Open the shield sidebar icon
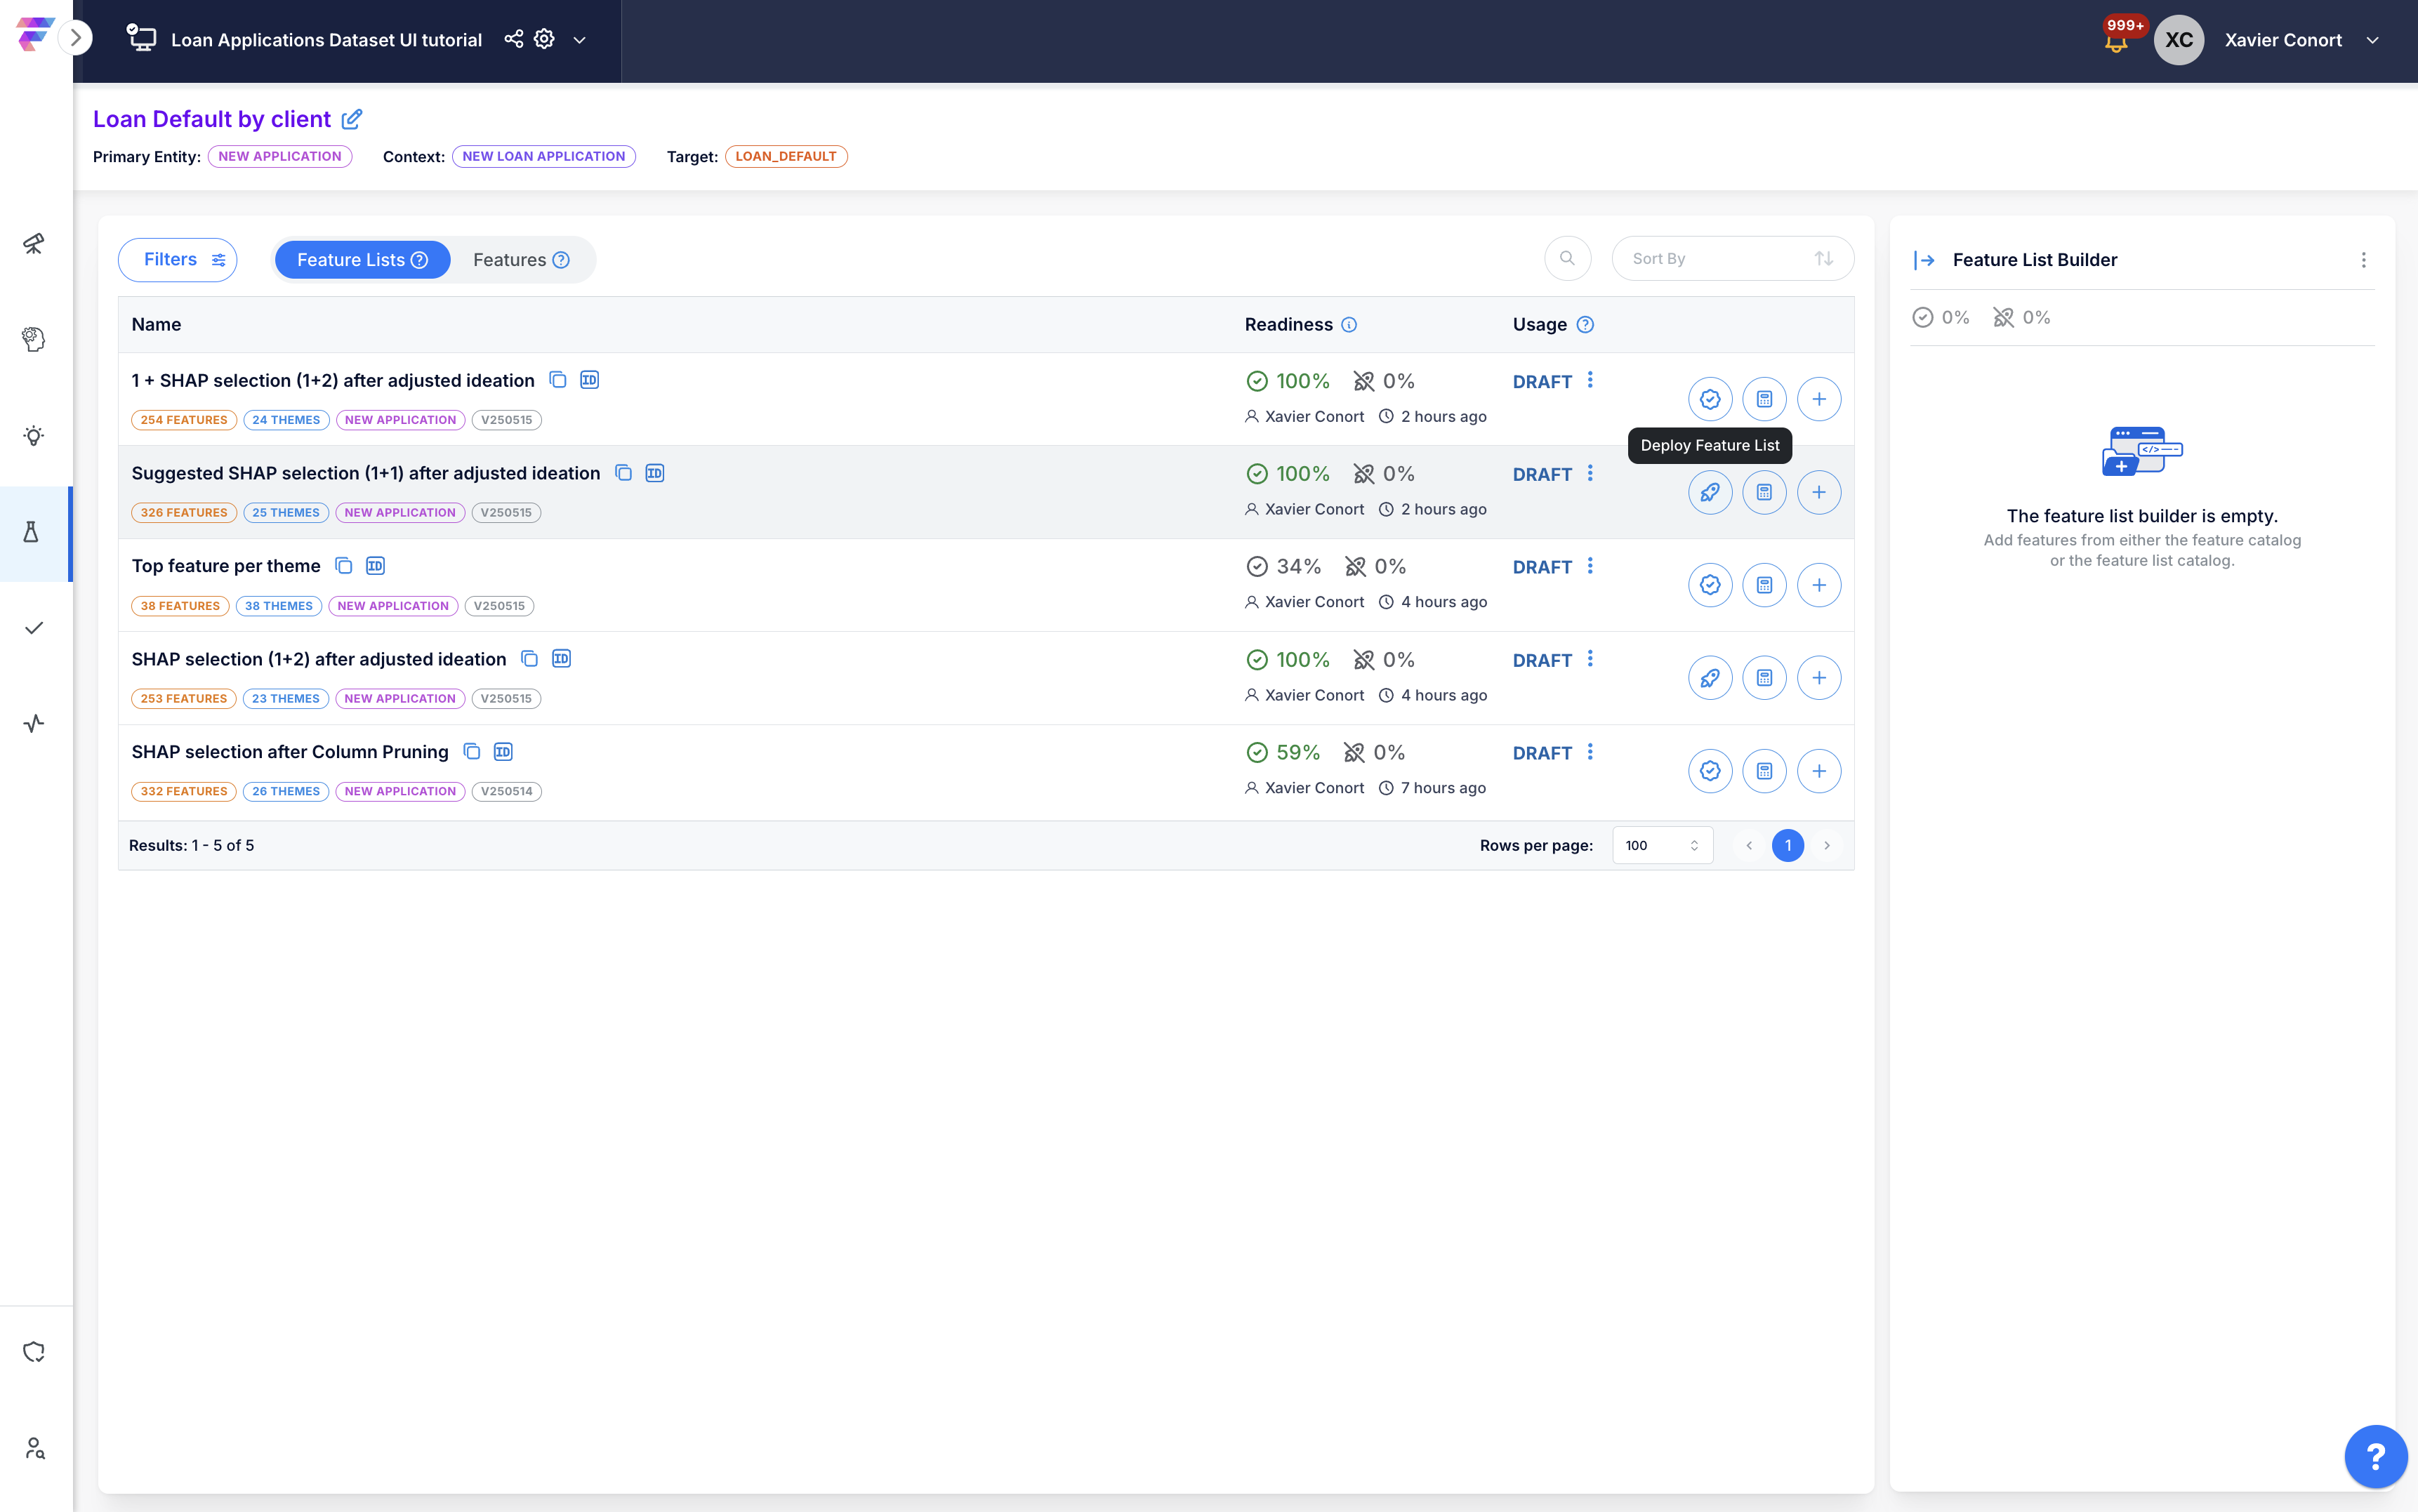The image size is (2418, 1512). tap(34, 1352)
